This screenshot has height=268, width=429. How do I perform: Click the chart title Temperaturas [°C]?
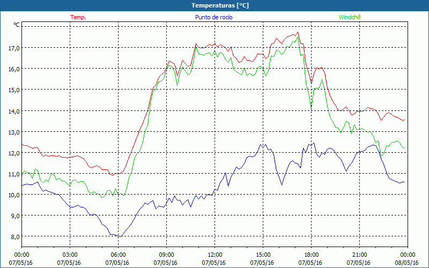pos(220,5)
